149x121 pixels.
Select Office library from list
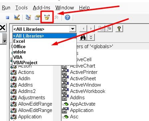tap(45, 46)
